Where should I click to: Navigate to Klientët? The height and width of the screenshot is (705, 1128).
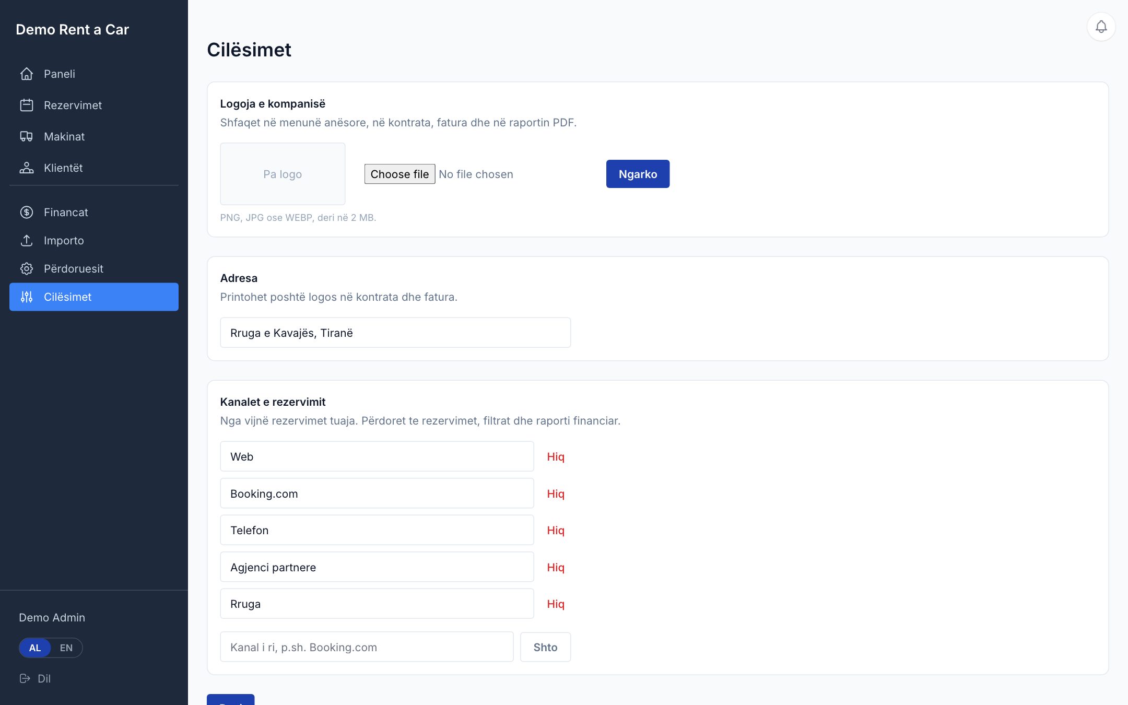click(x=94, y=168)
